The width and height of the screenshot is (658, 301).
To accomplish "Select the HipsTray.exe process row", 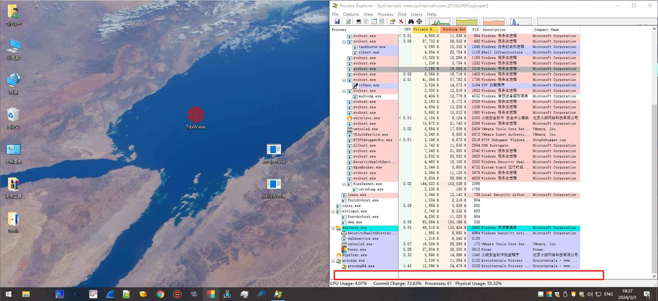I will (x=455, y=255).
